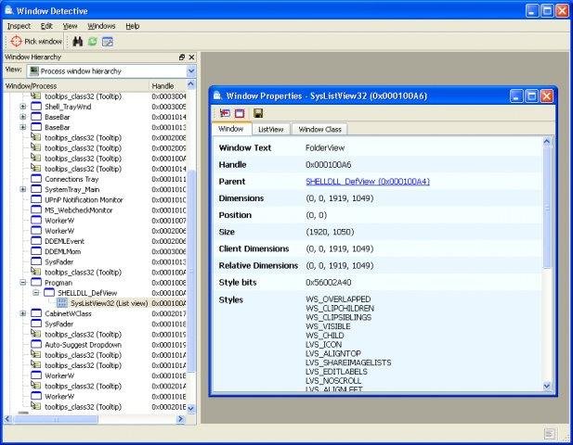Open the Windows menu
The height and width of the screenshot is (445, 573).
[x=101, y=26]
